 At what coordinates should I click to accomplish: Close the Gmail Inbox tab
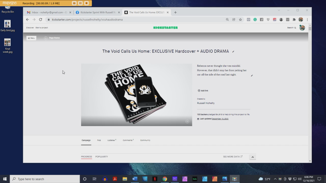click(70, 12)
